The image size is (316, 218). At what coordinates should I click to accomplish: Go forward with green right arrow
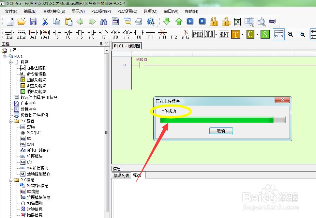point(92,22)
